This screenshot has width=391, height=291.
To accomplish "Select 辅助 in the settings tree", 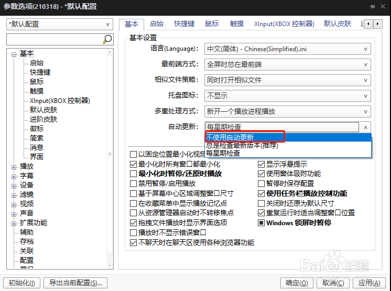I will coord(27,232).
